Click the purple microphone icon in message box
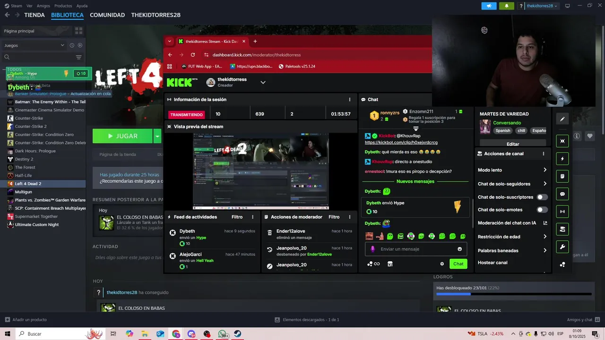 pyautogui.click(x=372, y=249)
